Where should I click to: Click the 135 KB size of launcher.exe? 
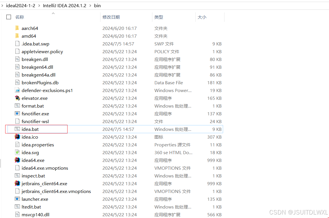[214, 199]
